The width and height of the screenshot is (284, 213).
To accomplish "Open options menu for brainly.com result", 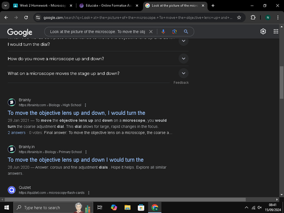I will 85,105.
